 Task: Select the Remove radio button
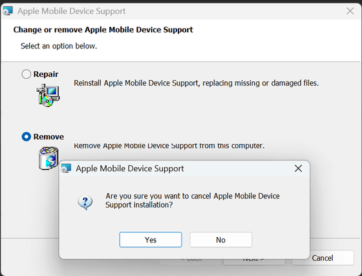click(27, 136)
